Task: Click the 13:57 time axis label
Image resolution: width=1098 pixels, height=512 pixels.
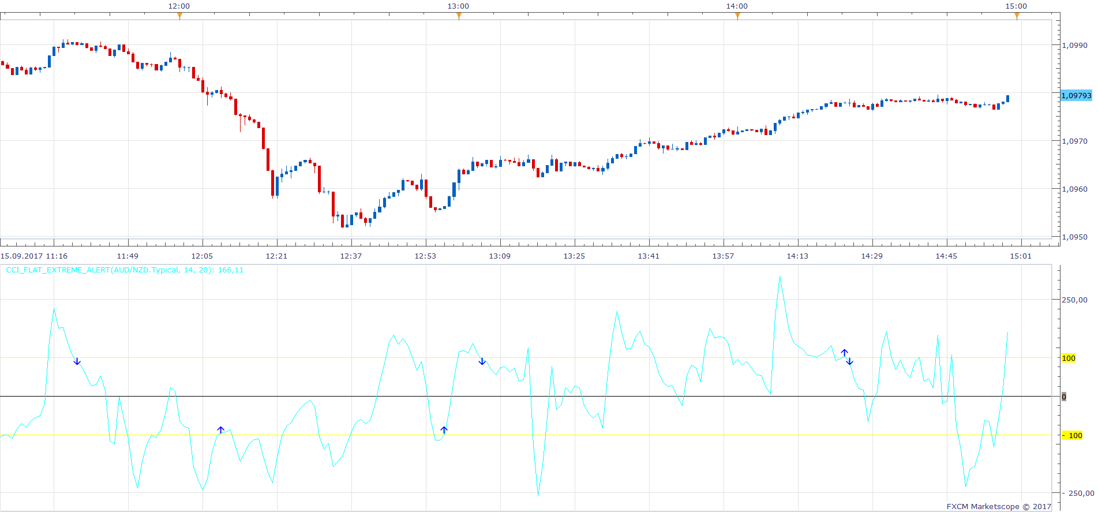Action: point(723,256)
